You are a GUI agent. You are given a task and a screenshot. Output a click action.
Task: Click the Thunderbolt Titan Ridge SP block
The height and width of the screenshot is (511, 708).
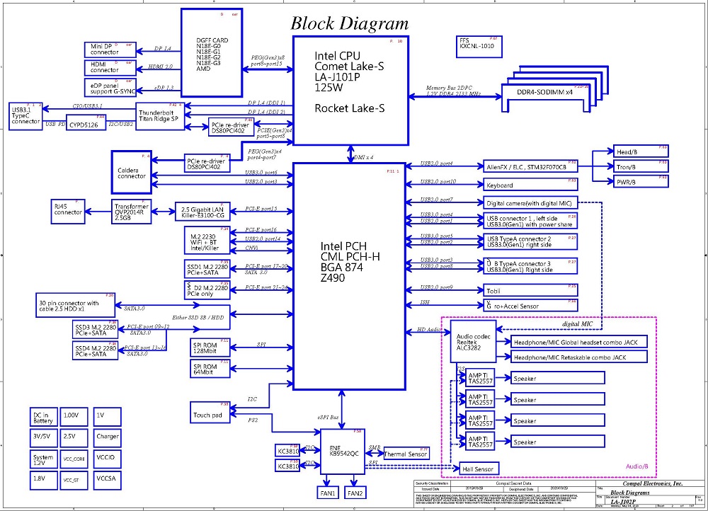(x=160, y=117)
